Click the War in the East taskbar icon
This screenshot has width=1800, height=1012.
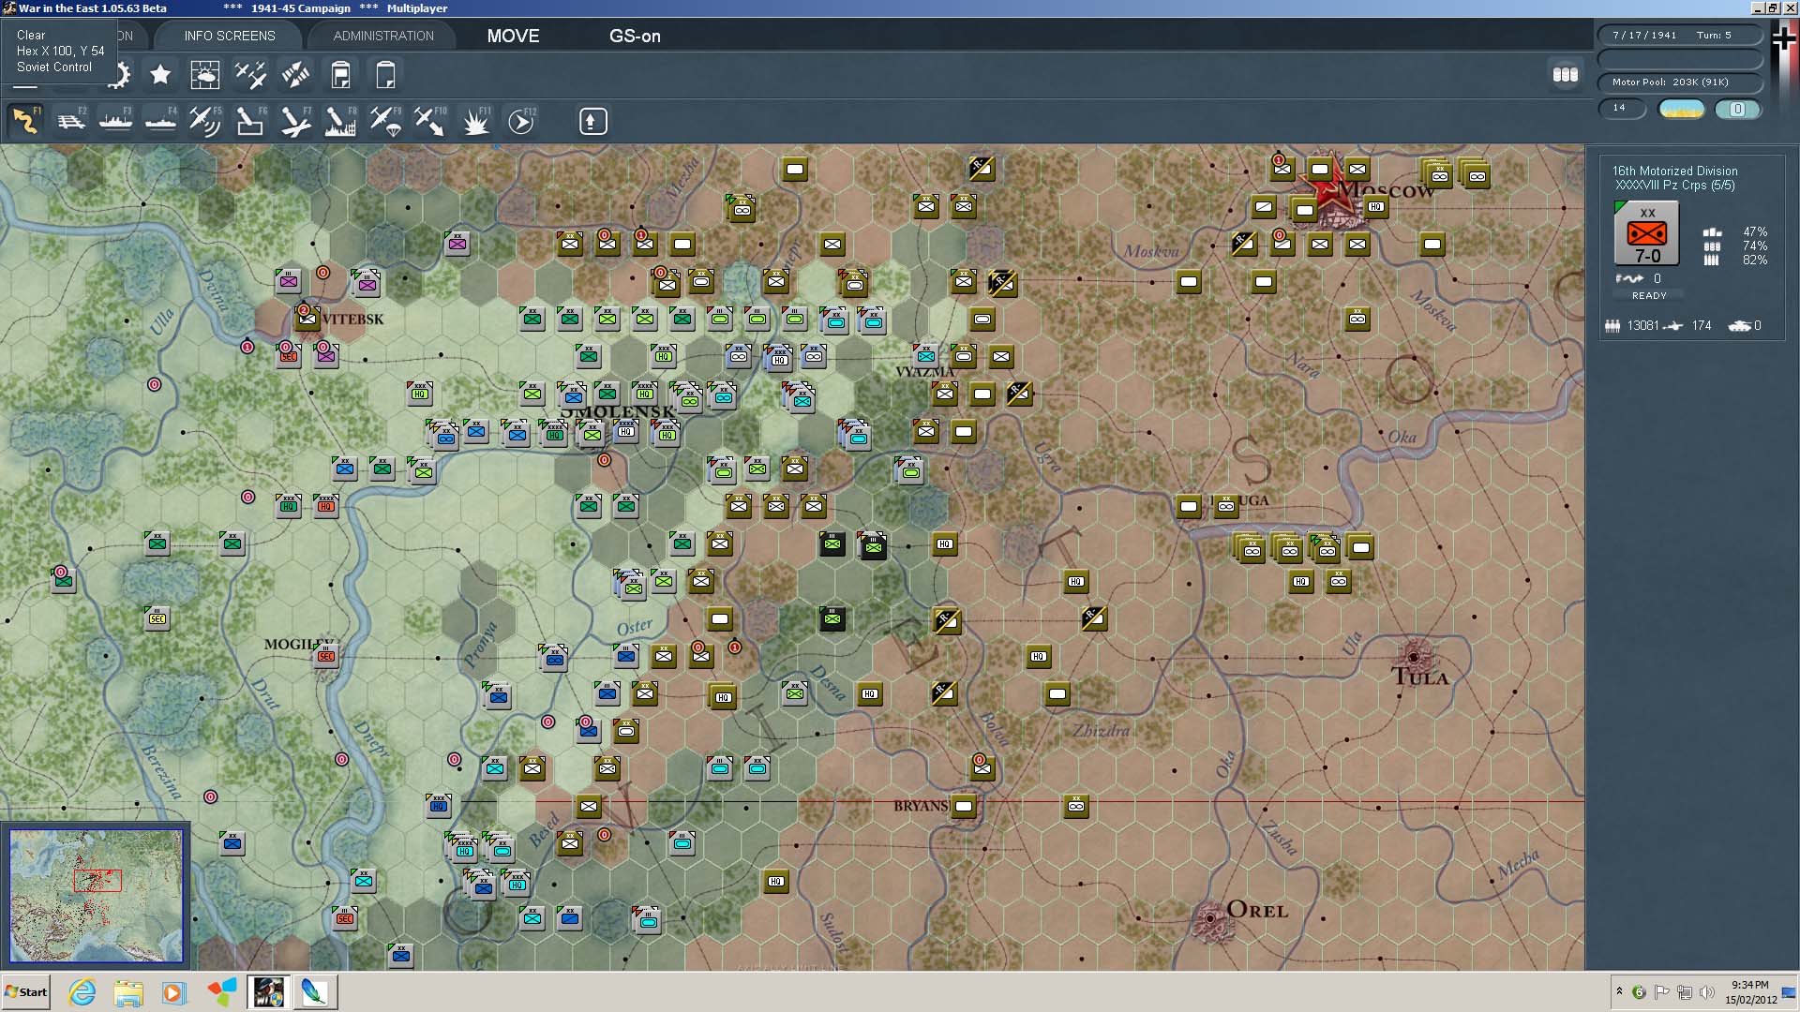(x=269, y=991)
